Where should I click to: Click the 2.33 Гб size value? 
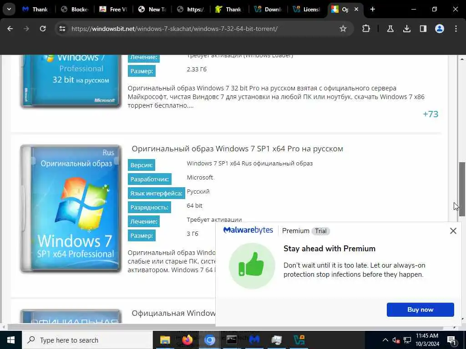pos(197,70)
